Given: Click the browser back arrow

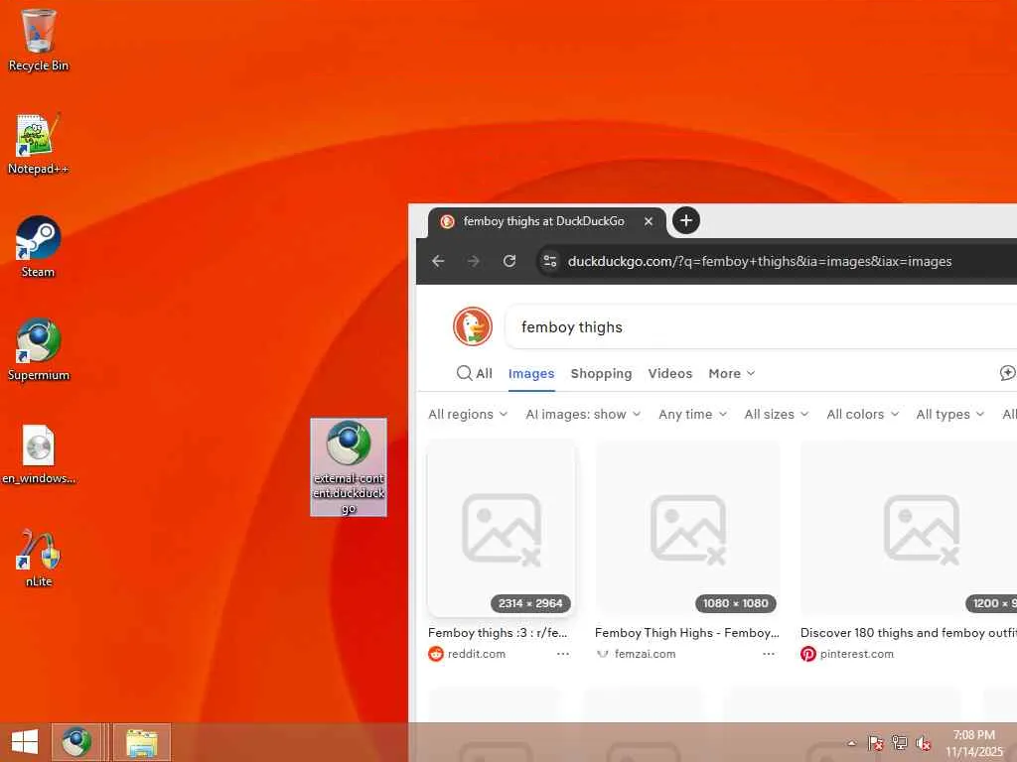Looking at the screenshot, I should pyautogui.click(x=438, y=261).
